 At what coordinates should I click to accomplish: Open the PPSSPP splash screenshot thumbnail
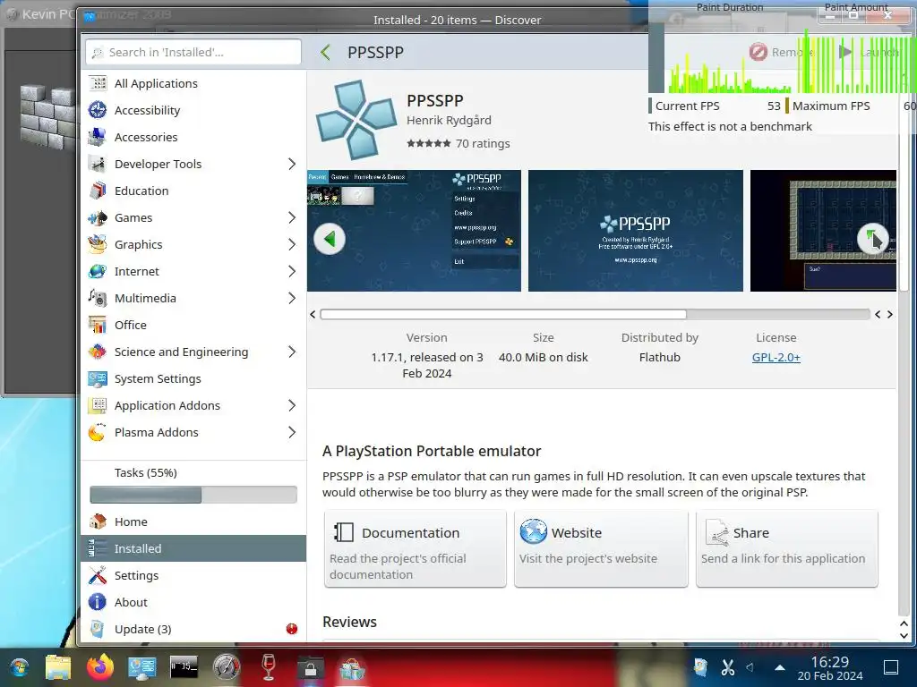click(636, 231)
